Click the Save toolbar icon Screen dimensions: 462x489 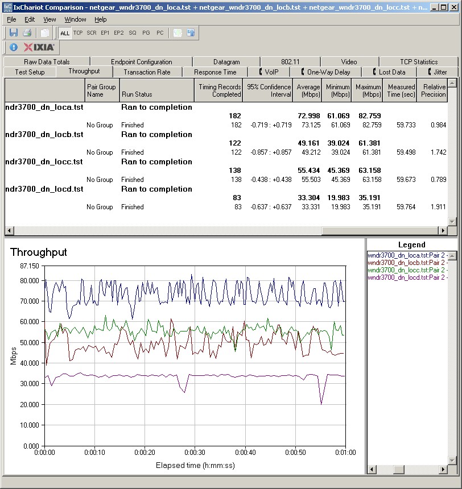(x=14, y=33)
